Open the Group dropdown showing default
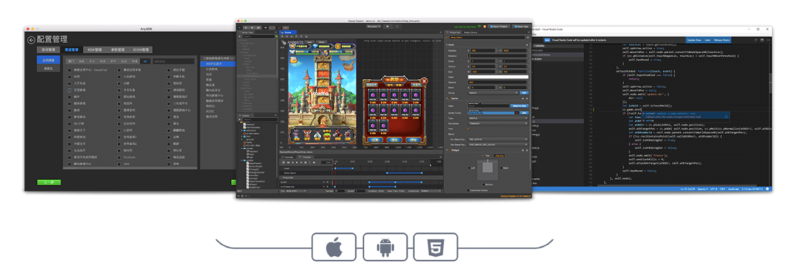Screen dimensions: 795x273 tap(494, 93)
